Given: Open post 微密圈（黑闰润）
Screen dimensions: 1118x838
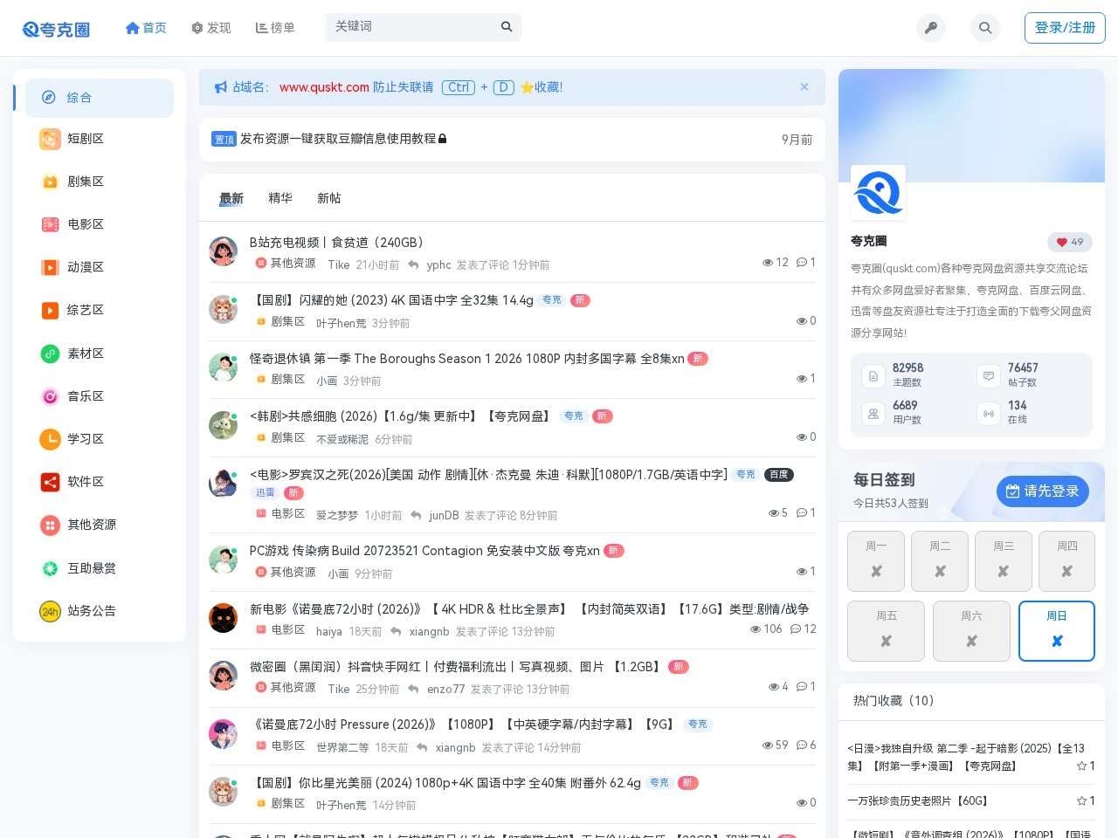Looking at the screenshot, I should (x=456, y=667).
